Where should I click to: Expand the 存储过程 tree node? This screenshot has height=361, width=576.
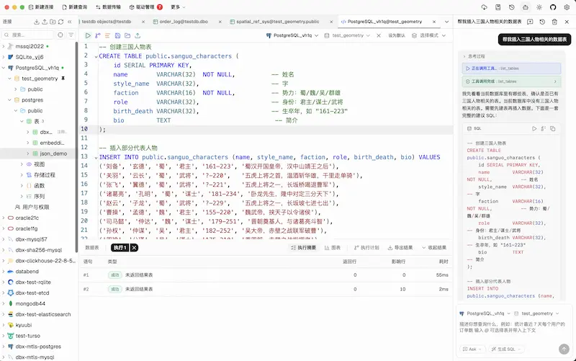[x=22, y=175]
